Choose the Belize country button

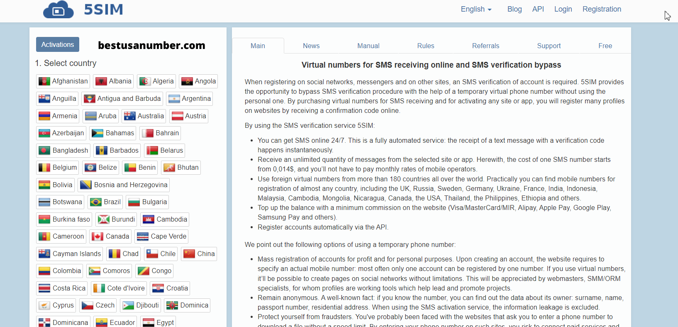point(101,168)
